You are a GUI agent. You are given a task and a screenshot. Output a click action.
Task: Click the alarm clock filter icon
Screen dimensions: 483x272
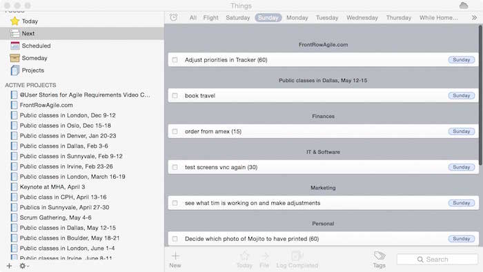(x=174, y=17)
